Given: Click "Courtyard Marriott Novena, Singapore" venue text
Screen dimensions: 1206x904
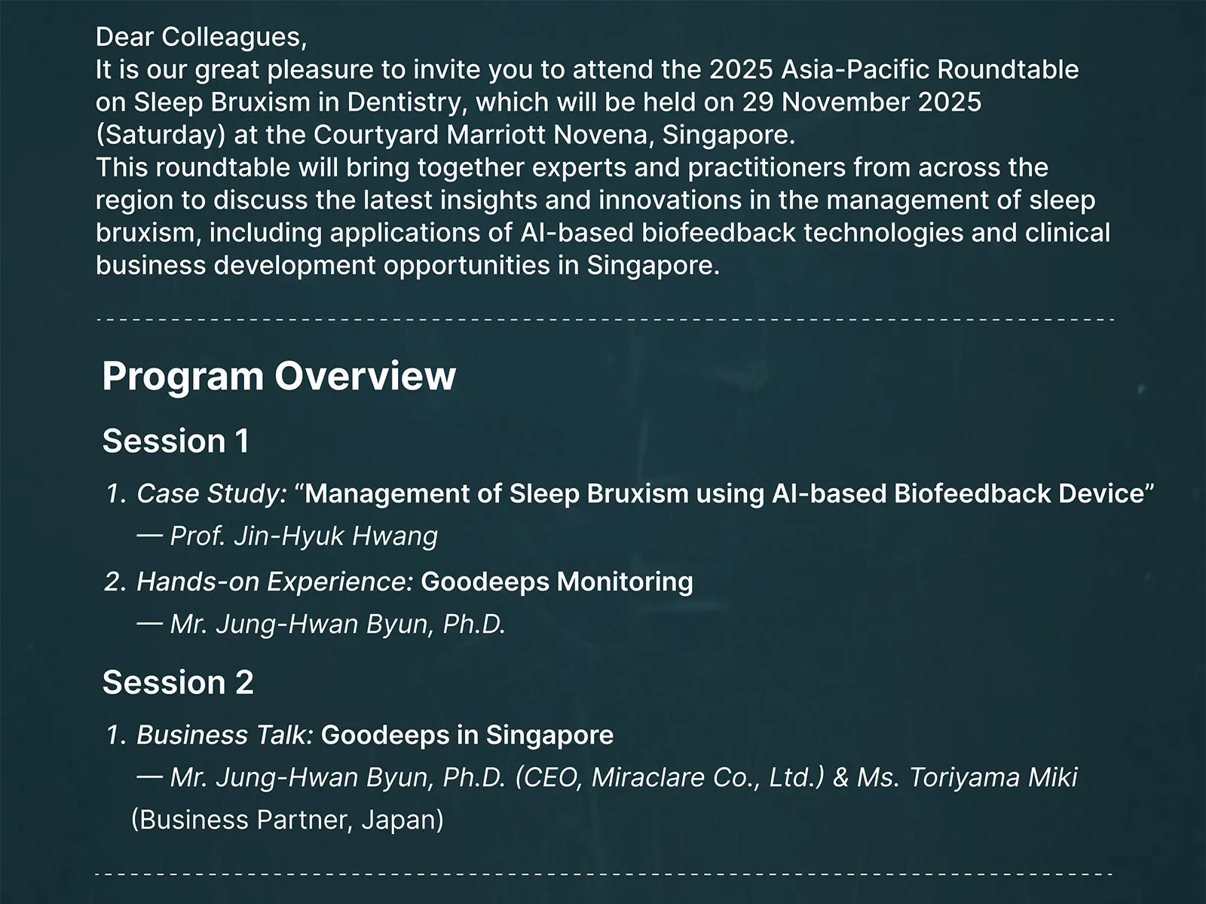Looking at the screenshot, I should point(554,135).
